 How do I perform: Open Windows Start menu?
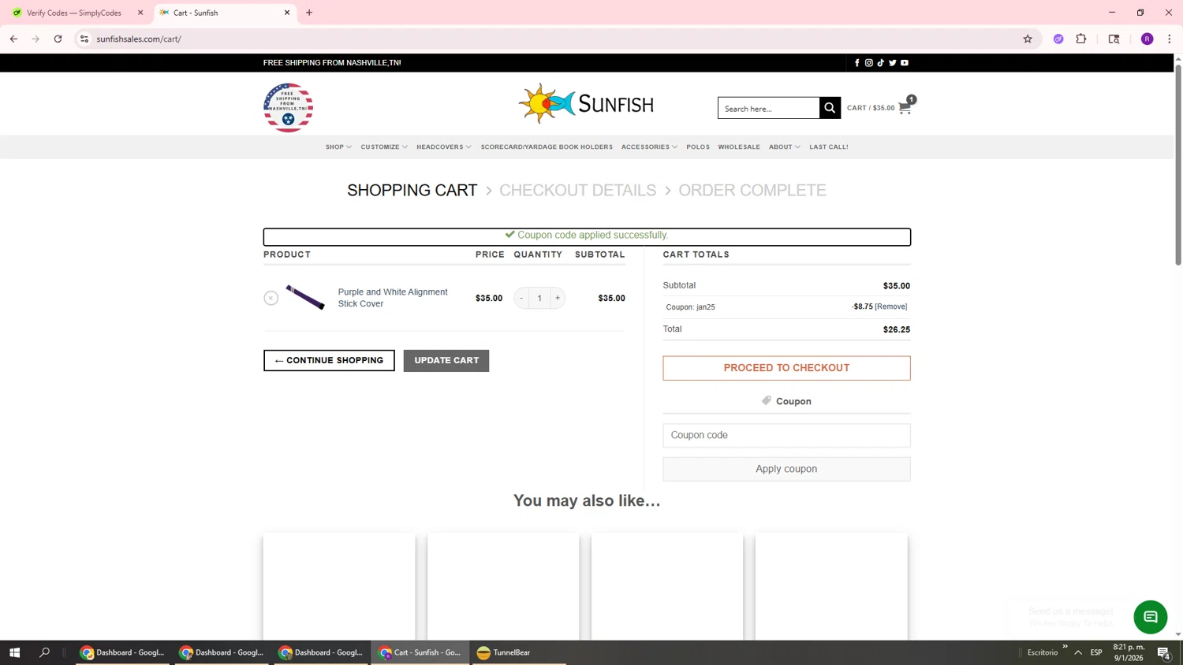click(14, 652)
